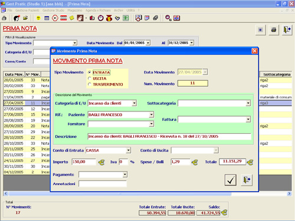The height and width of the screenshot is (221, 295).
Task: Open the Archivi menu
Action: coord(119,10)
